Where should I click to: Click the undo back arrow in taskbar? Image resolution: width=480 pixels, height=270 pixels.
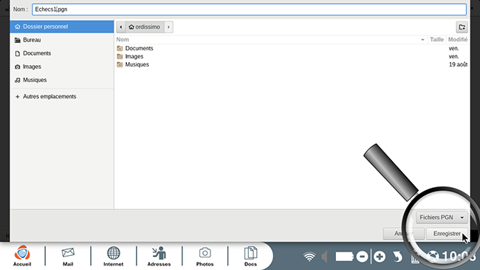(397, 257)
